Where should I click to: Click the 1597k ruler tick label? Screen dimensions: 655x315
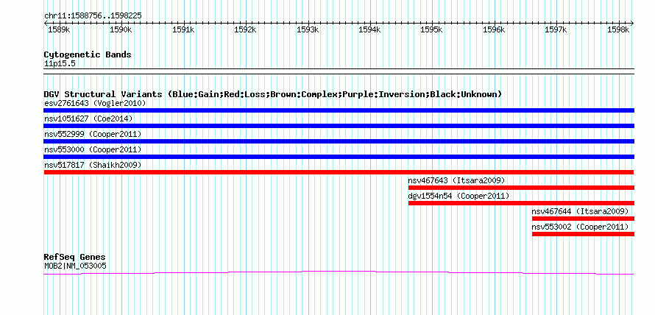tap(556, 29)
